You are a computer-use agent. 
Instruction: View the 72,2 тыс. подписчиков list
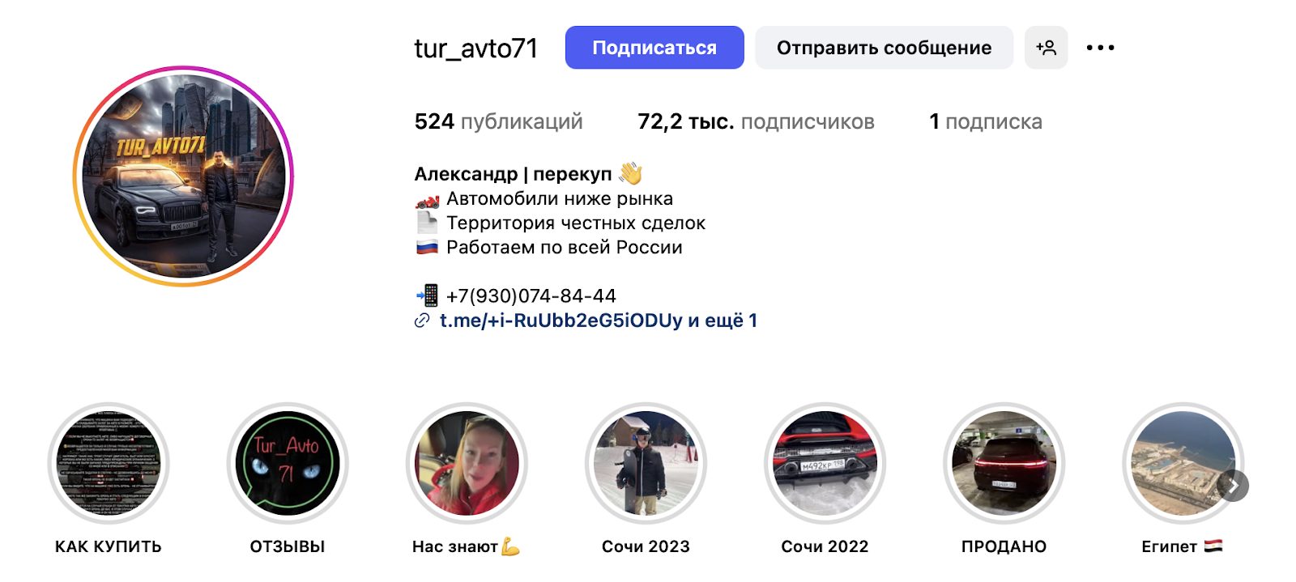pyautogui.click(x=756, y=121)
